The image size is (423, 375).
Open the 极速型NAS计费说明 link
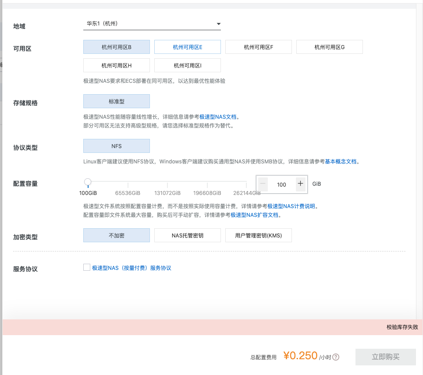291,206
